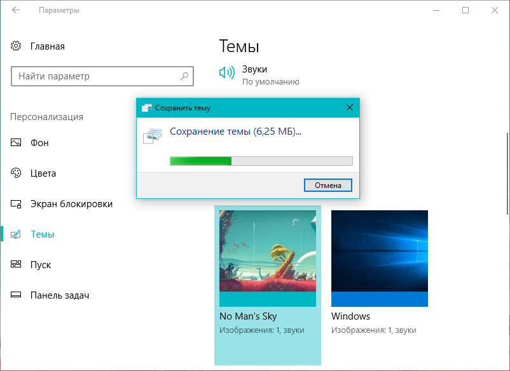Close the Сохранить тему dialog
510x371 pixels.
point(350,107)
